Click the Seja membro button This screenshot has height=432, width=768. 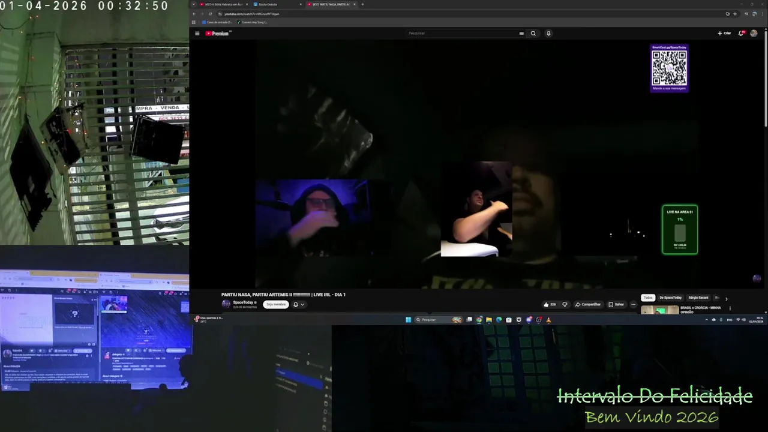[x=276, y=304]
